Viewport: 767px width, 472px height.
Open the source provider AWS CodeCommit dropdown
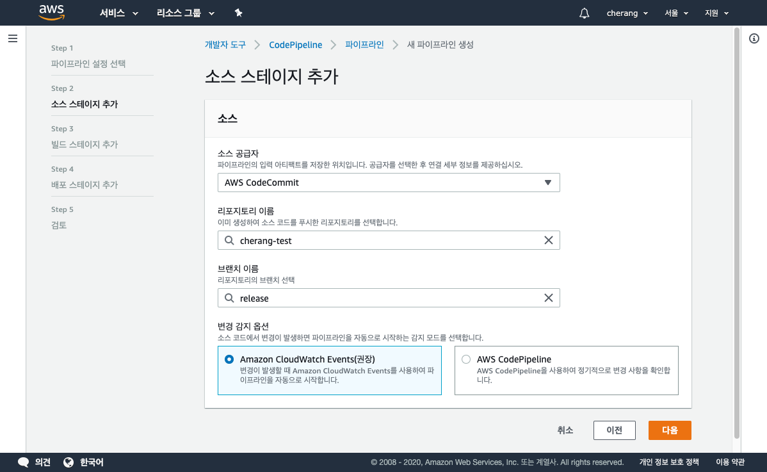click(389, 183)
